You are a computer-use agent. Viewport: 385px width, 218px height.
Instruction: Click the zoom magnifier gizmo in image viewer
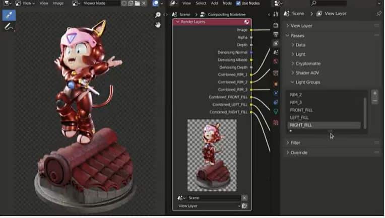pos(158,15)
